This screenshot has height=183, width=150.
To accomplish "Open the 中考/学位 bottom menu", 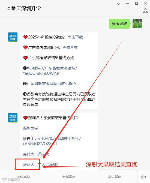I will click(x=23, y=177).
